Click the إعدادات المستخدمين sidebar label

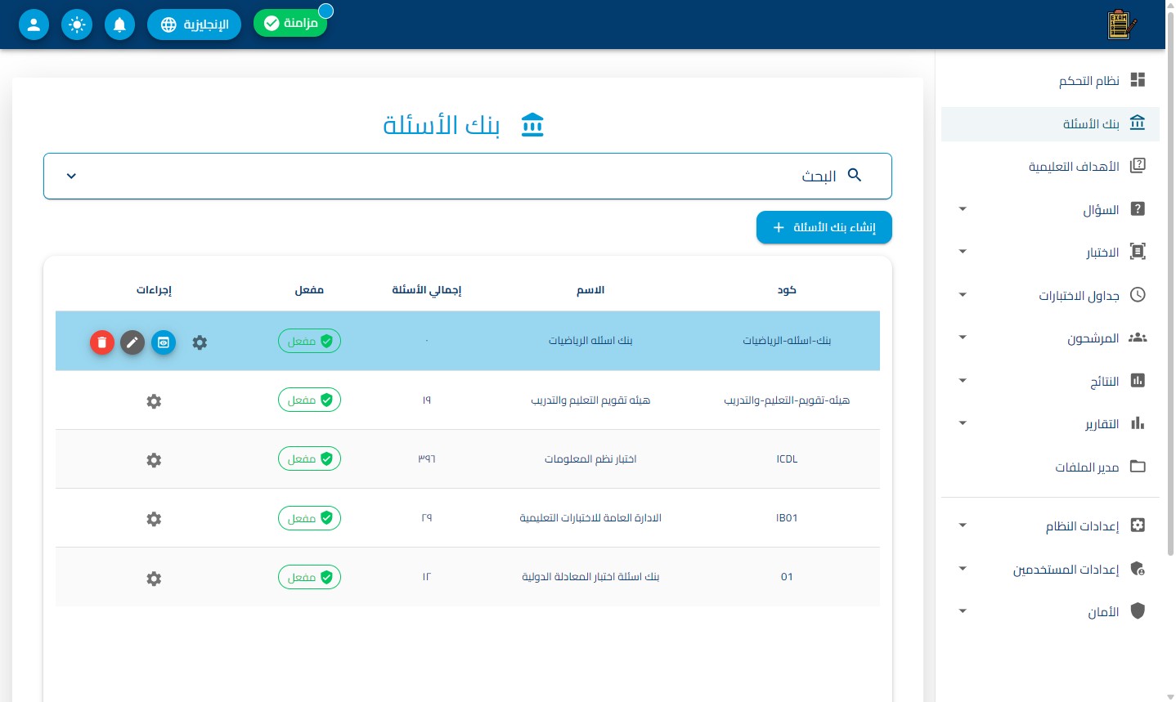1066,570
